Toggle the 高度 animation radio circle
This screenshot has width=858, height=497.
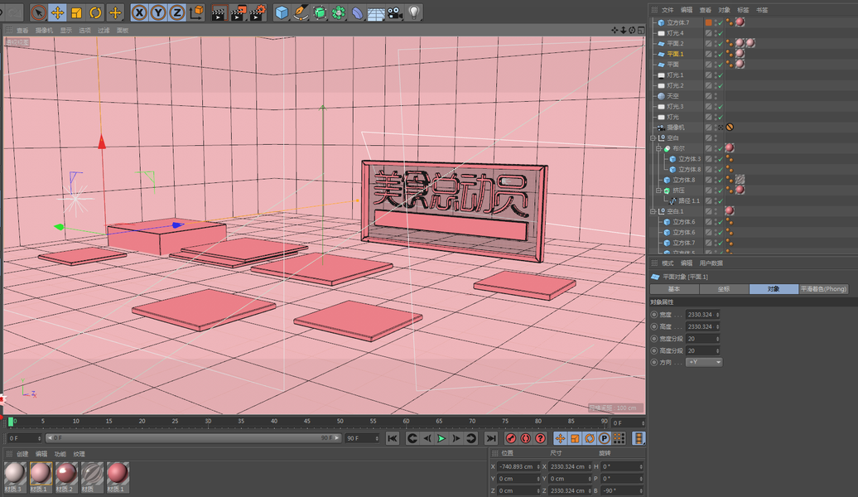(x=654, y=326)
